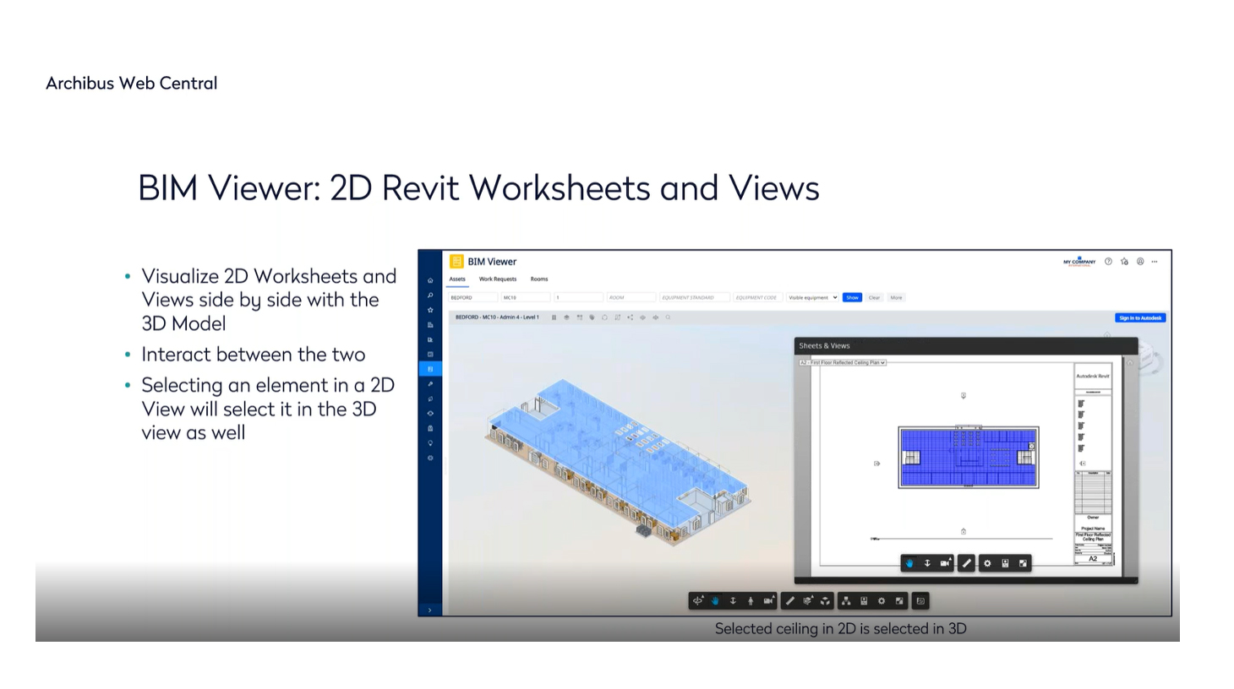Image resolution: width=1234 pixels, height=689 pixels.
Task: Open the Model Browser
Action: 846,601
